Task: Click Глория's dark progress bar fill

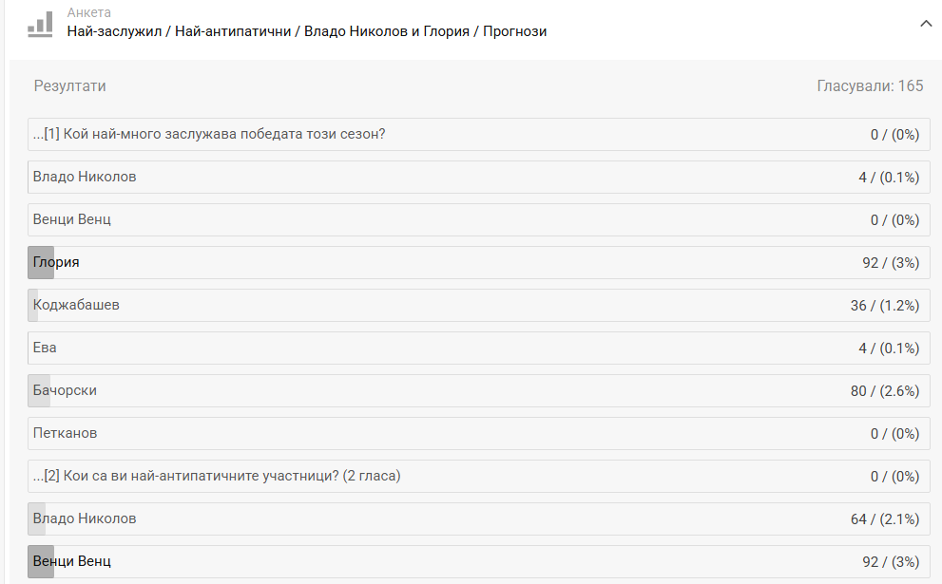Action: coord(41,262)
